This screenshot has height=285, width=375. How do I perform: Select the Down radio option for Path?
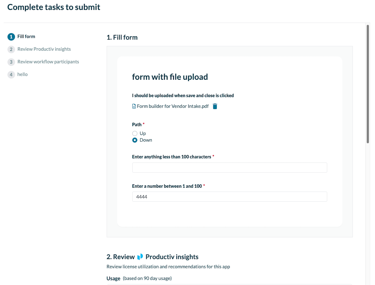[135, 140]
